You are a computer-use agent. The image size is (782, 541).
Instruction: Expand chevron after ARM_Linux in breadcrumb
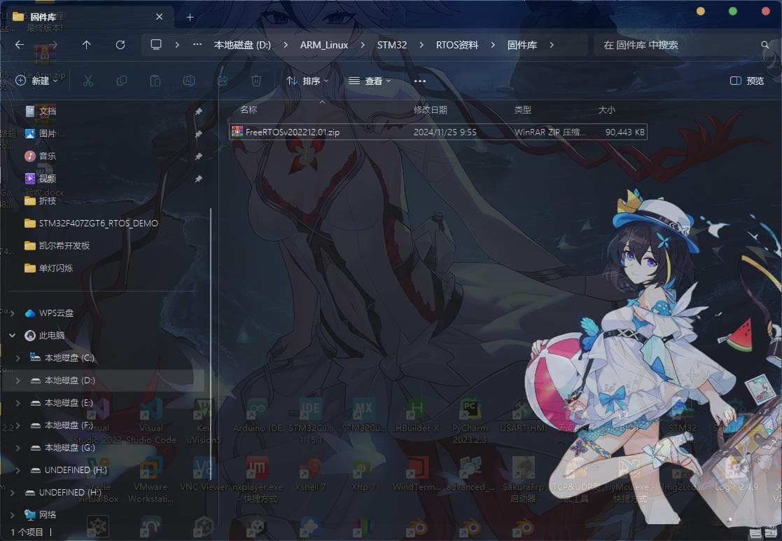click(x=363, y=45)
